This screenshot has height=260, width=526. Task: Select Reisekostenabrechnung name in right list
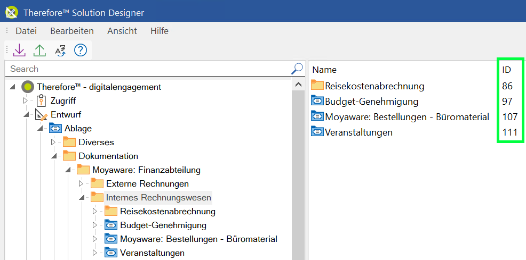tap(374, 86)
